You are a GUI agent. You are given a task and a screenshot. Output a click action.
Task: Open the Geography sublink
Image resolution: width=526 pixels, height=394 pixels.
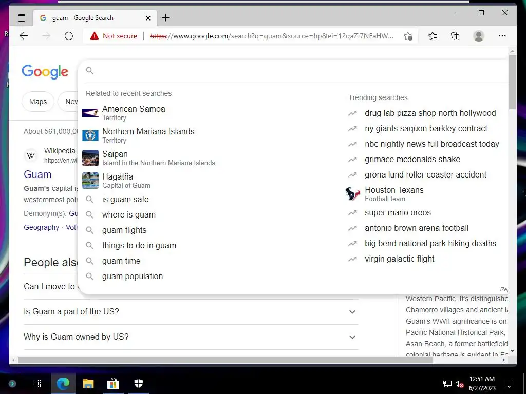tap(41, 227)
